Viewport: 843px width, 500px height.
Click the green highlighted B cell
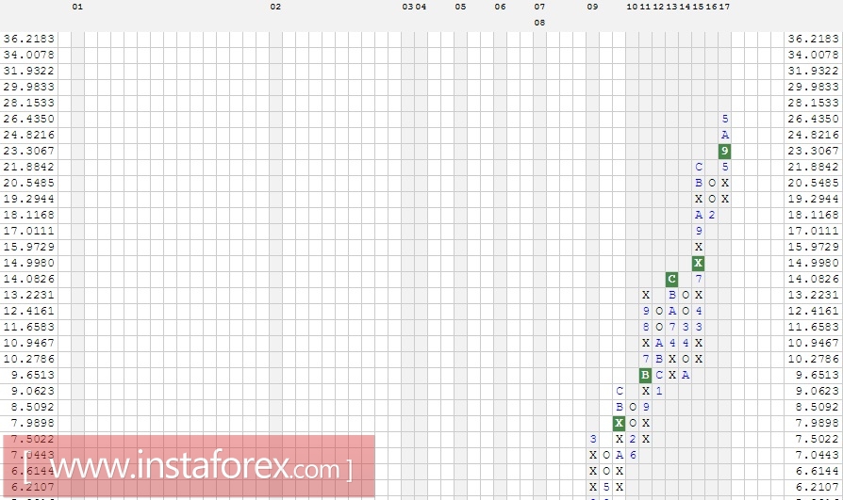tap(645, 376)
